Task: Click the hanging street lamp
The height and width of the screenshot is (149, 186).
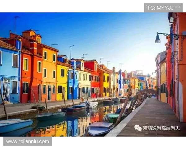Action: coord(158,39)
